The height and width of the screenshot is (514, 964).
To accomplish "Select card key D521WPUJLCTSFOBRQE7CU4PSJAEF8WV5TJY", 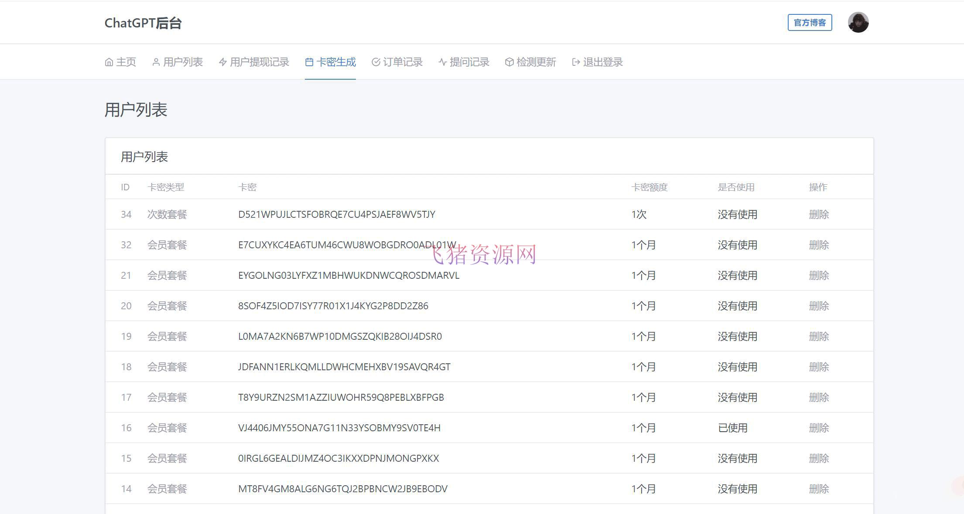I will click(x=337, y=214).
